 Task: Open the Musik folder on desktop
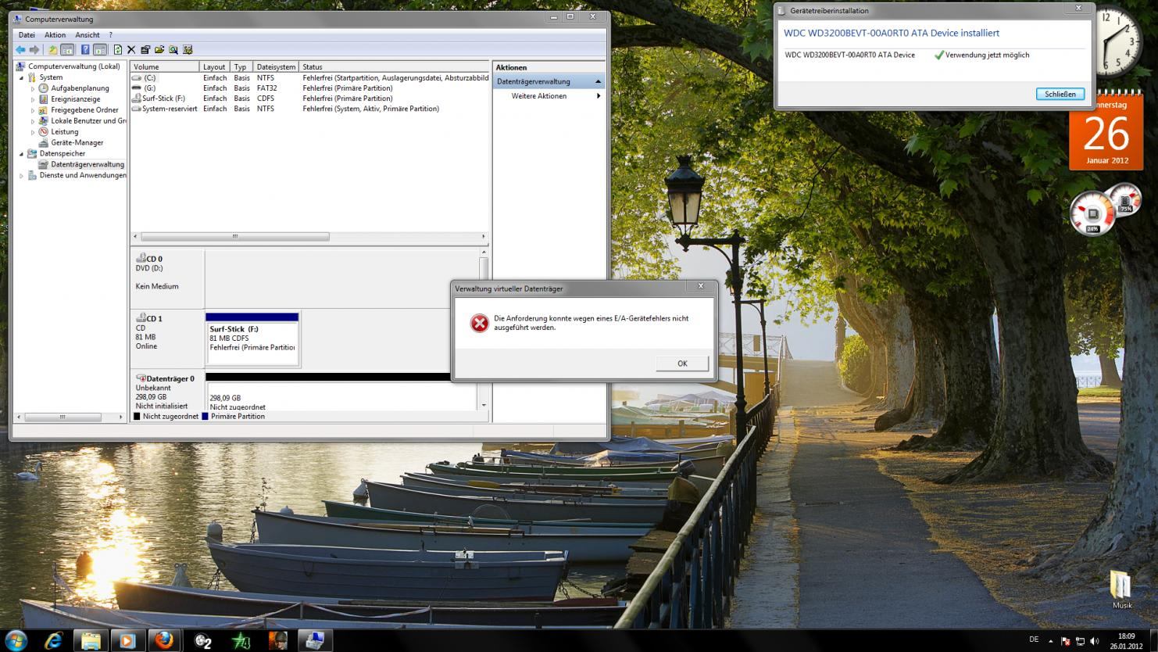[x=1122, y=589]
